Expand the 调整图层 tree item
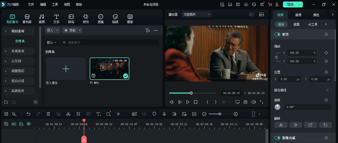This screenshot has width=338, height=143. 19,71
